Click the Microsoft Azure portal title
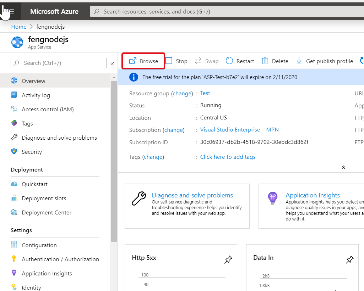Viewport: 364px width, 291px height. 54,11
